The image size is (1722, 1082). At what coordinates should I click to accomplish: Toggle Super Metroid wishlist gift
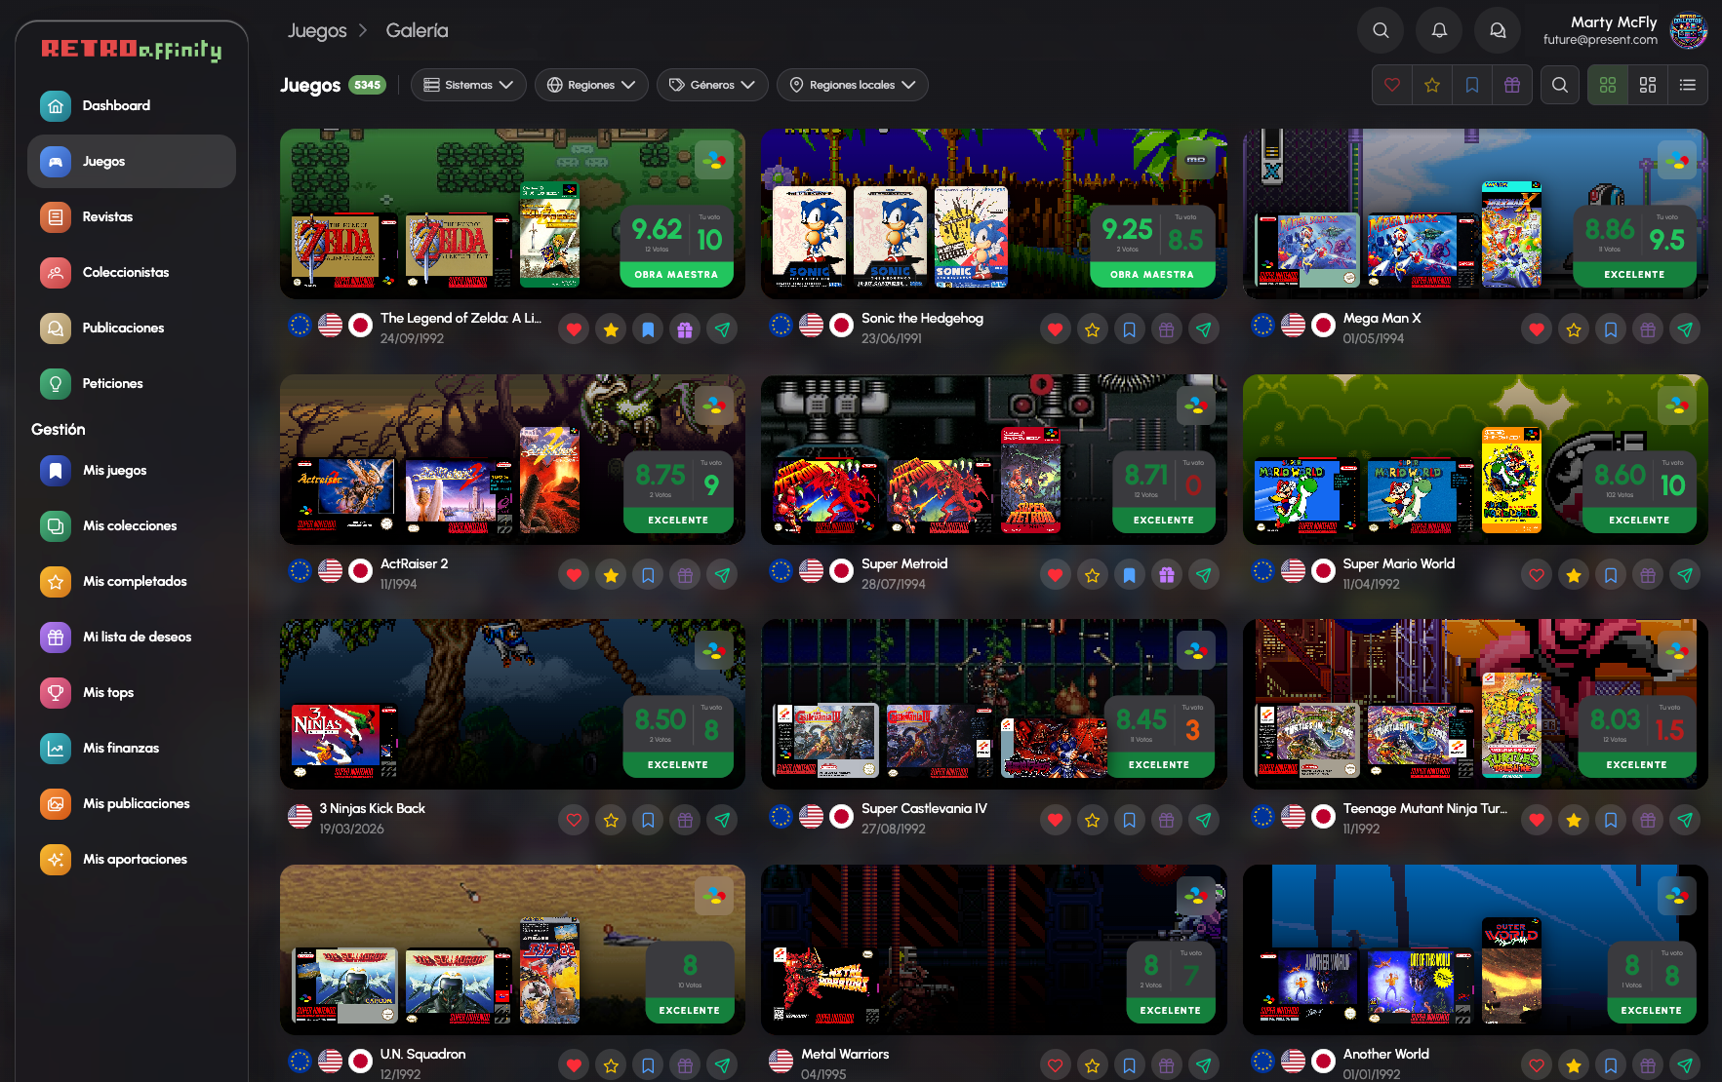click(x=1166, y=575)
